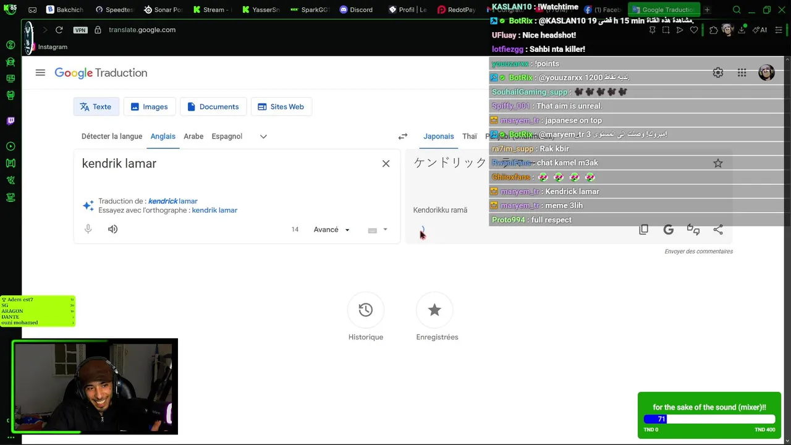Viewport: 791px width, 445px height.
Task: Click the orthographe suggestion 'kendrik lamar'
Action: point(214,211)
